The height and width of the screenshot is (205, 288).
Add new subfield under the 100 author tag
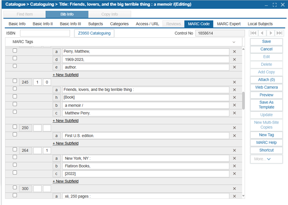[x=66, y=75]
